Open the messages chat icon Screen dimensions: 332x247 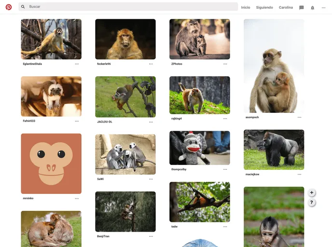pos(301,8)
